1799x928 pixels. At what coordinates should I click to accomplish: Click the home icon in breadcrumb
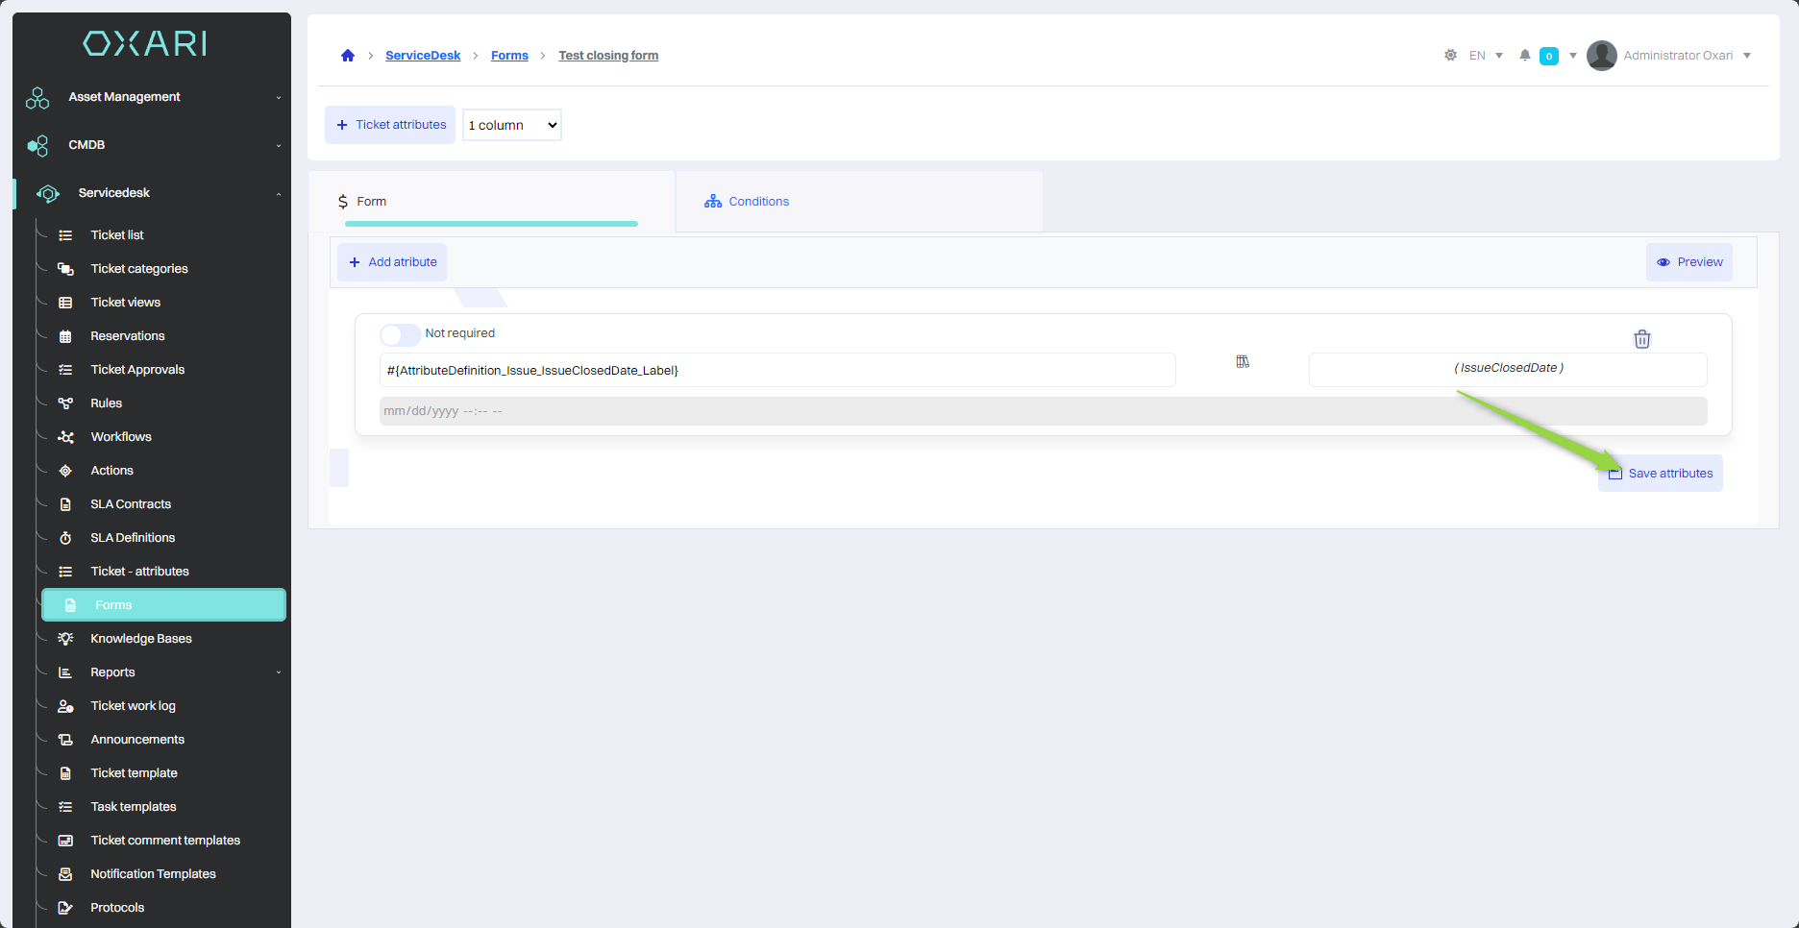[x=348, y=56]
